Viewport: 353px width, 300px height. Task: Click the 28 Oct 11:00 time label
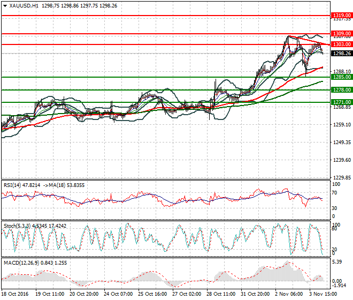click(x=221, y=294)
